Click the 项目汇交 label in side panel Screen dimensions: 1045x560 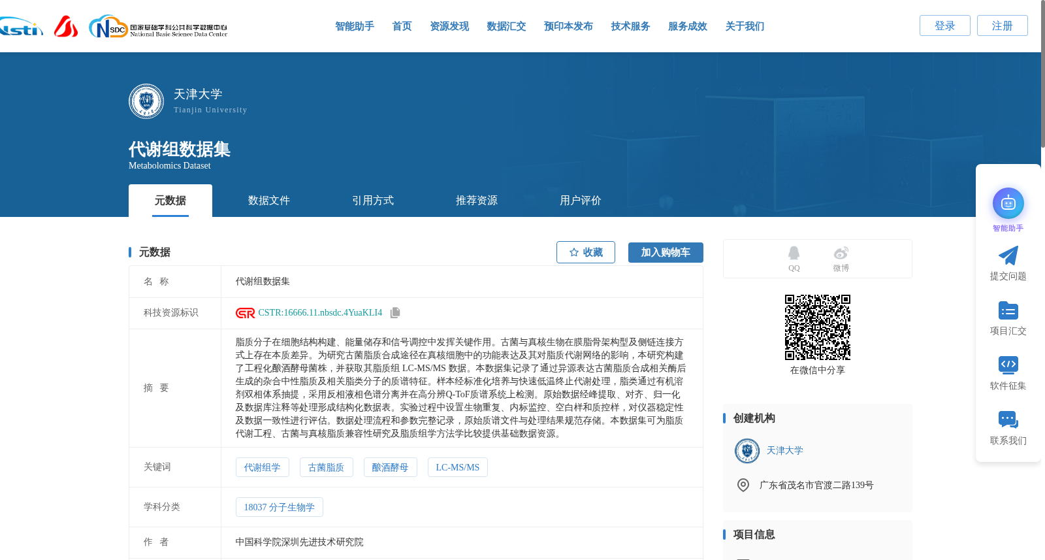(x=1008, y=331)
